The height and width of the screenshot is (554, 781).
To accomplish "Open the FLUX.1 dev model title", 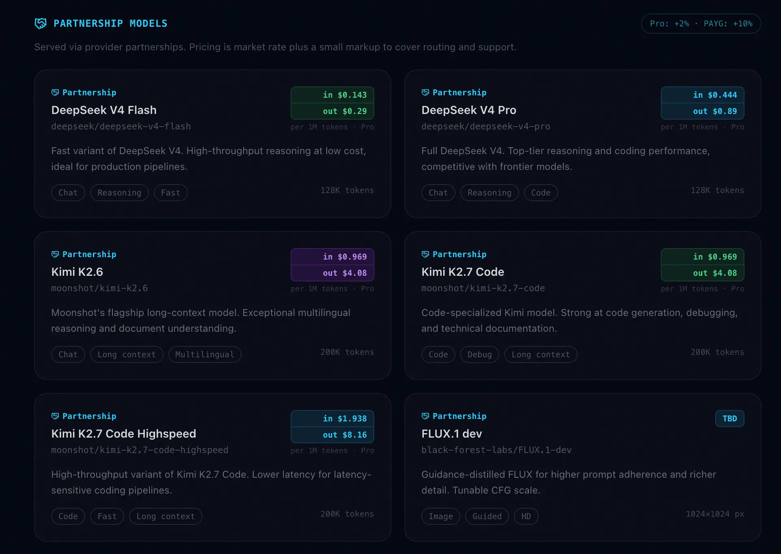I will pyautogui.click(x=452, y=434).
